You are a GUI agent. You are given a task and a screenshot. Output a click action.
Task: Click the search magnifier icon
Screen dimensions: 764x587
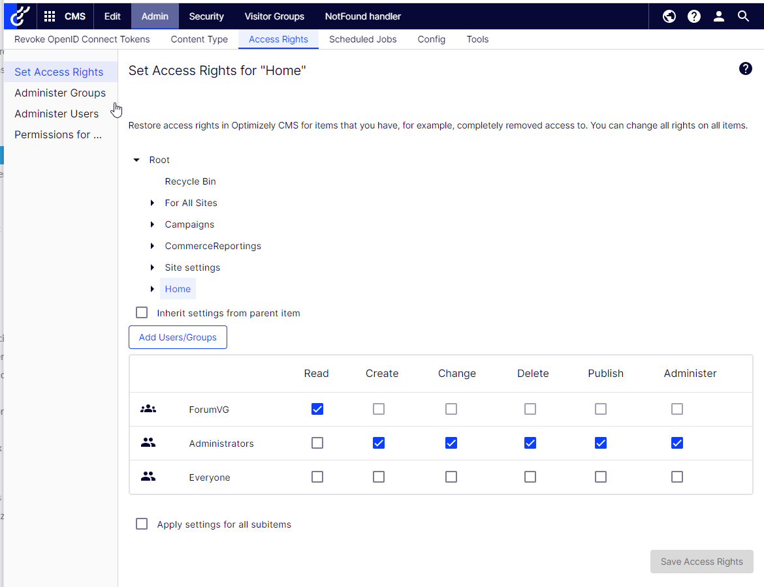click(743, 16)
